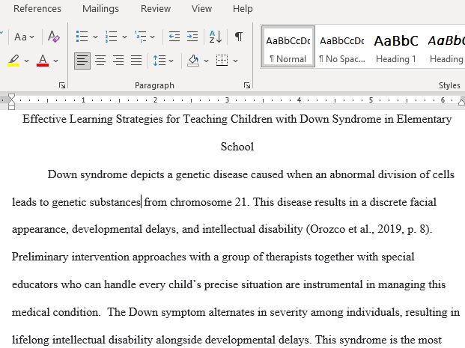Screen dimensions: 465x348
Task: Select the Normal style
Action: coord(288,47)
